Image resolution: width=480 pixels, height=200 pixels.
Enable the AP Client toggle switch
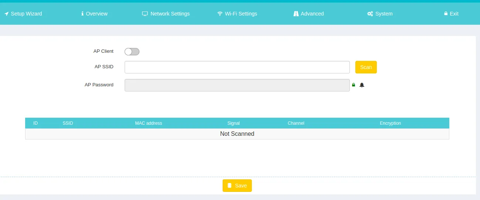point(132,52)
